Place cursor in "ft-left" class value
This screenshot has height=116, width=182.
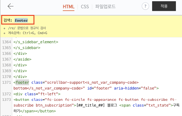point(48,94)
